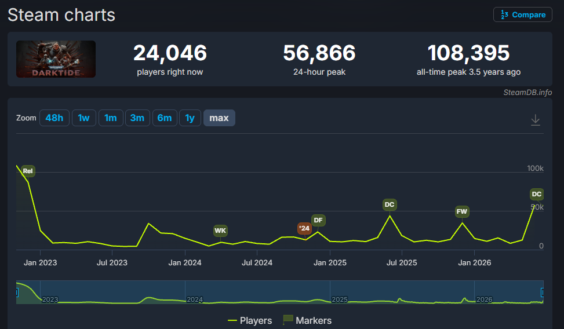Click the 2026 label in navigator

484,299
